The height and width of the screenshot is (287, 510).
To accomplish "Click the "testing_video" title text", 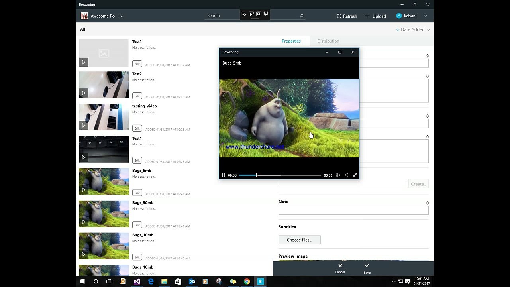I will (x=145, y=106).
